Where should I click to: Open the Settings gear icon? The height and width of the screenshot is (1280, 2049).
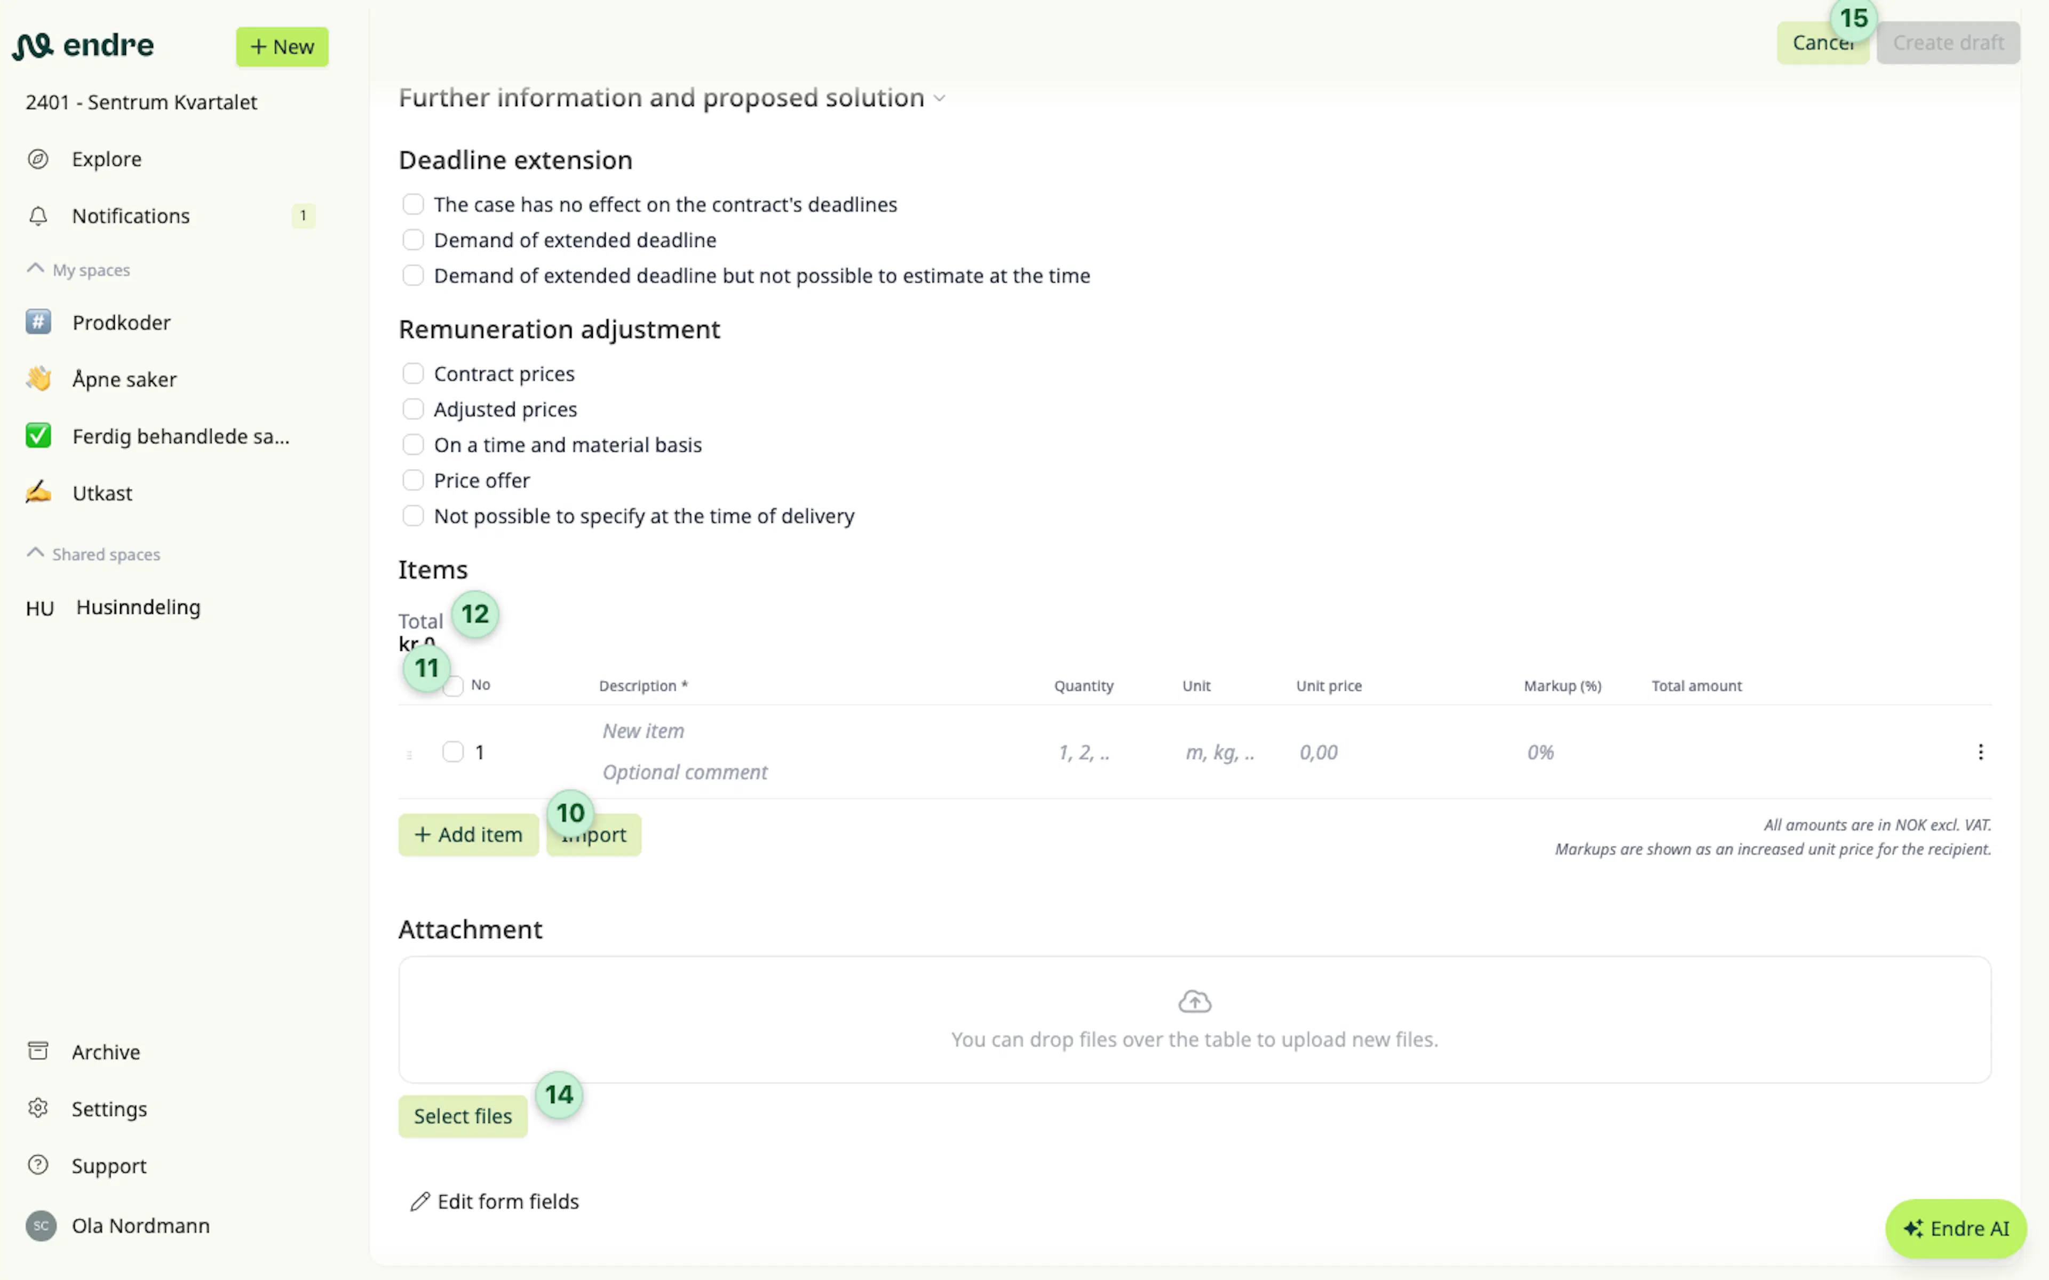click(x=38, y=1108)
